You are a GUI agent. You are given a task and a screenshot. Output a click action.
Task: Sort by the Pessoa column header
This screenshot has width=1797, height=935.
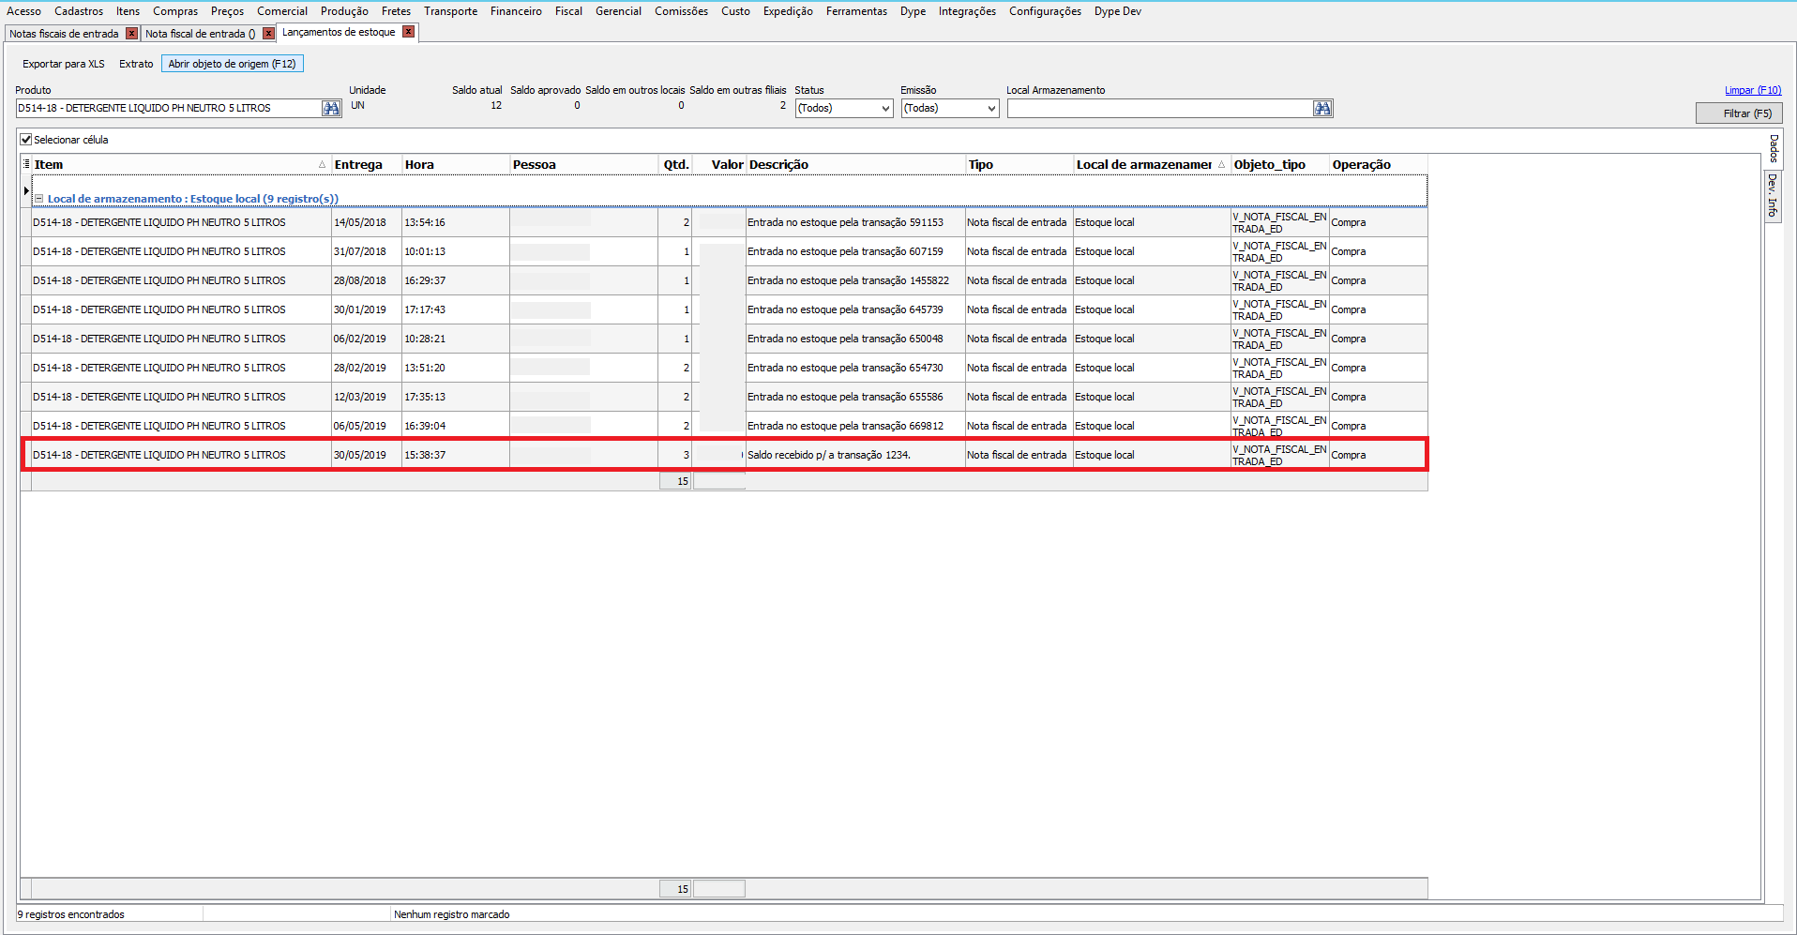coord(584,165)
